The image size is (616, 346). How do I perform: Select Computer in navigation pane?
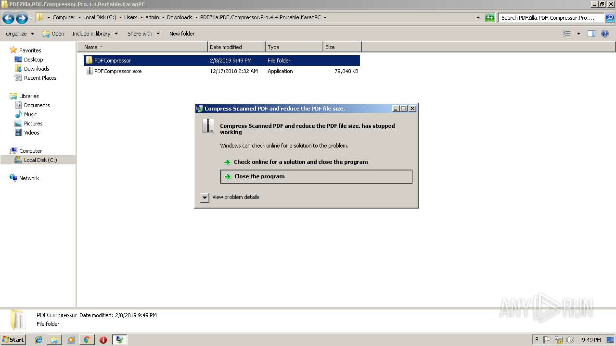tap(30, 151)
